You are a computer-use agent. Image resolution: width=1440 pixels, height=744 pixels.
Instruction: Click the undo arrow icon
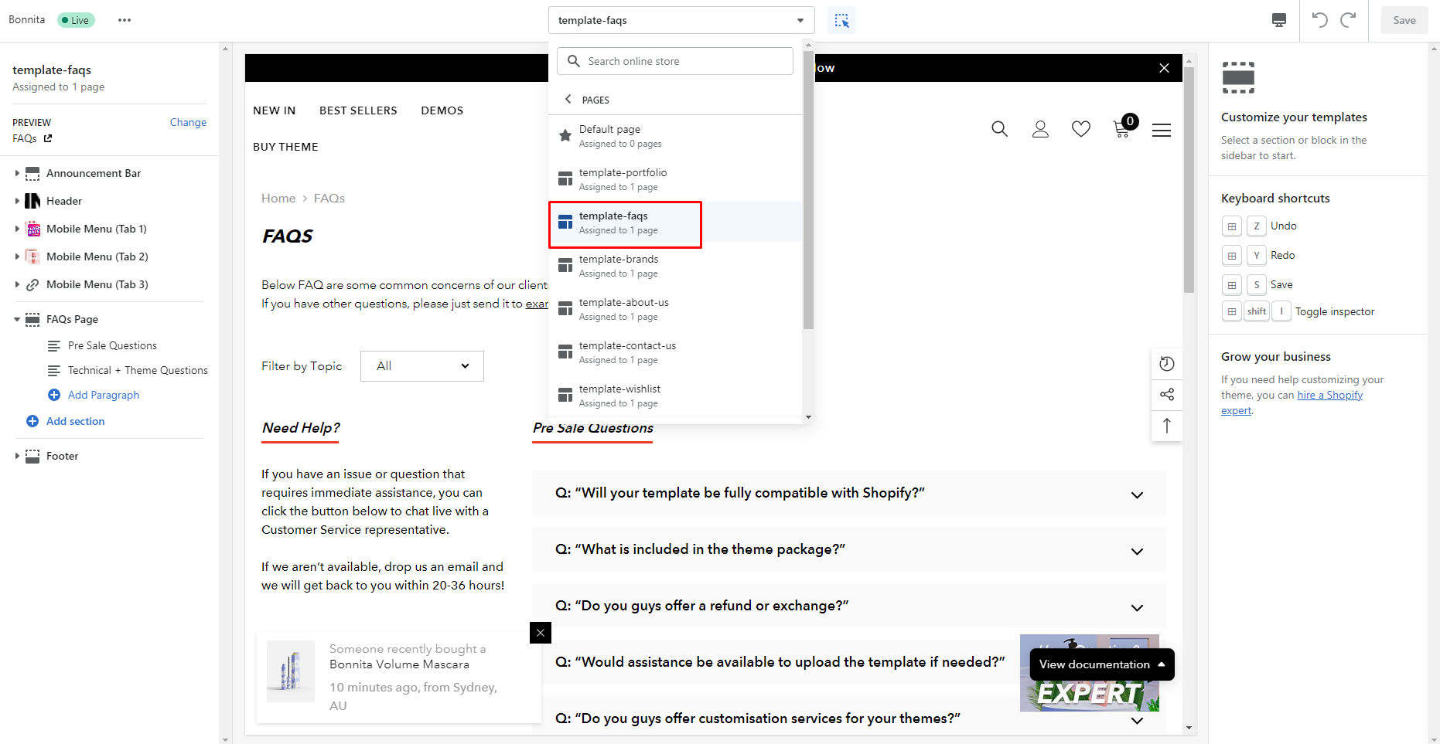(x=1320, y=21)
